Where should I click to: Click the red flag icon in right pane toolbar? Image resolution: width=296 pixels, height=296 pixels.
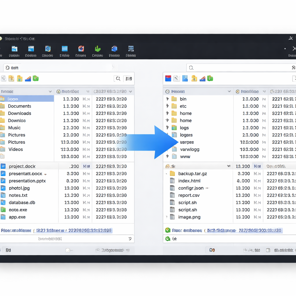pyautogui.click(x=168, y=78)
